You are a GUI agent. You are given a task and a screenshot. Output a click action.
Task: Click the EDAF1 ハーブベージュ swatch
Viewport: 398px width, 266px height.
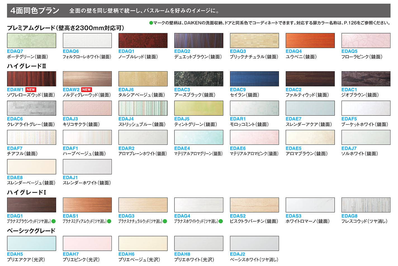point(87,137)
